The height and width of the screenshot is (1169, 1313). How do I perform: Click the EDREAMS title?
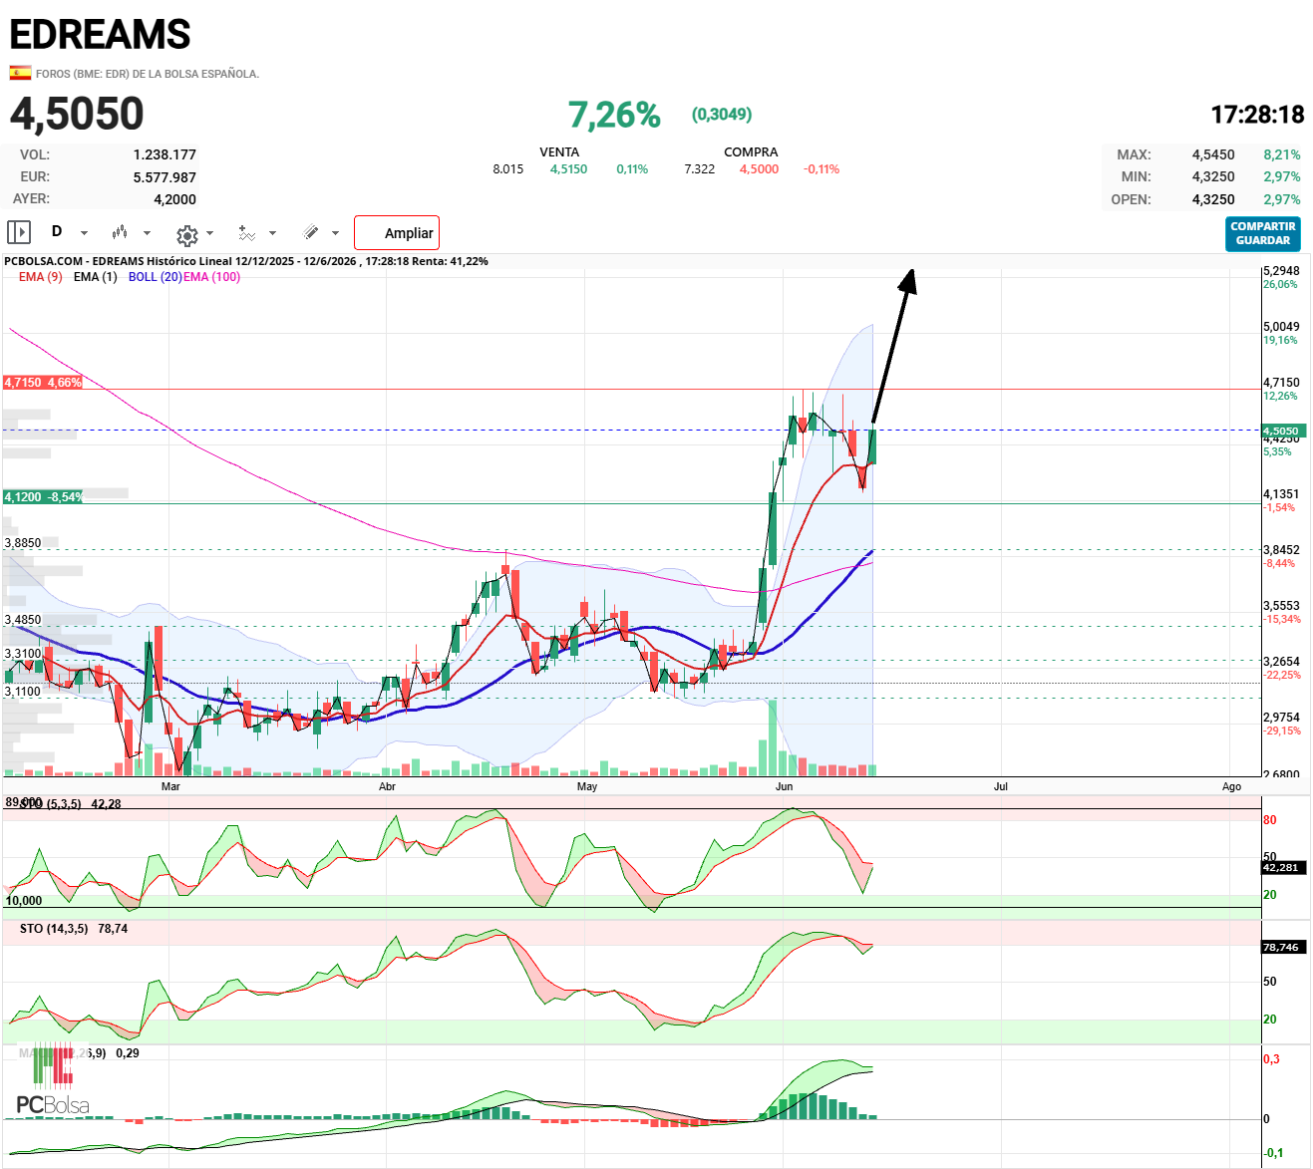click(x=100, y=35)
